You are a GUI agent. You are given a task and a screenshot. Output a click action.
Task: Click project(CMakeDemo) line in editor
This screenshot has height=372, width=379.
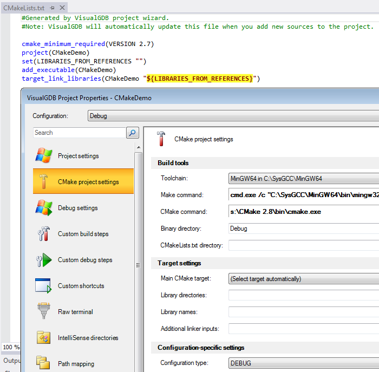point(56,53)
